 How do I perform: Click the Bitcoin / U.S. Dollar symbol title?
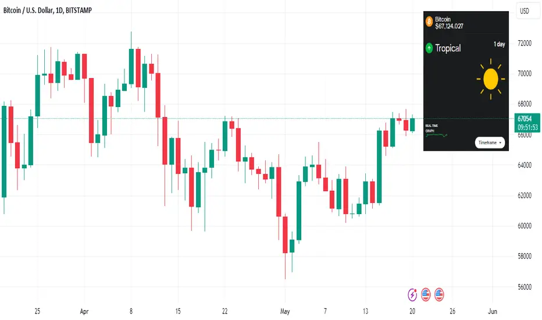pos(48,10)
